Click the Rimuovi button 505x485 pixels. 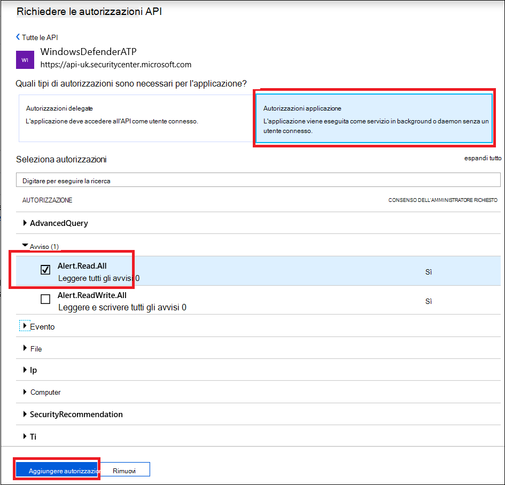click(125, 470)
